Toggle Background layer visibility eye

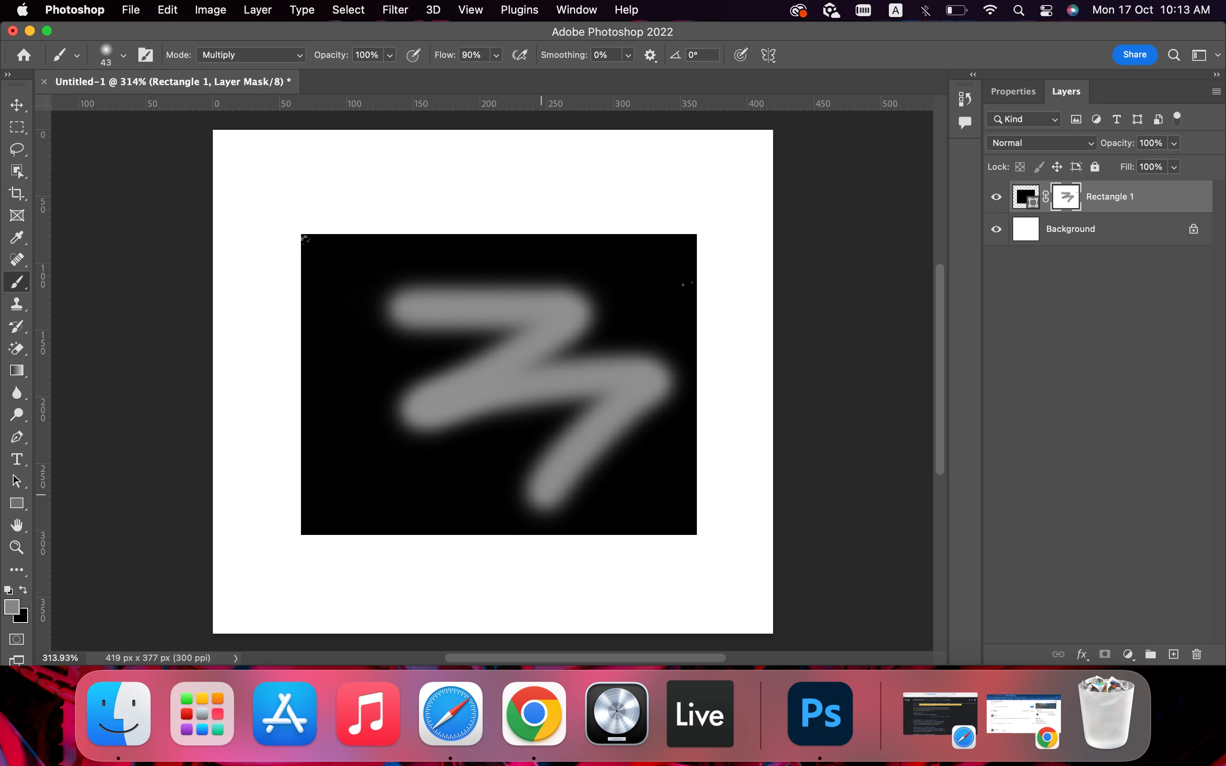996,229
